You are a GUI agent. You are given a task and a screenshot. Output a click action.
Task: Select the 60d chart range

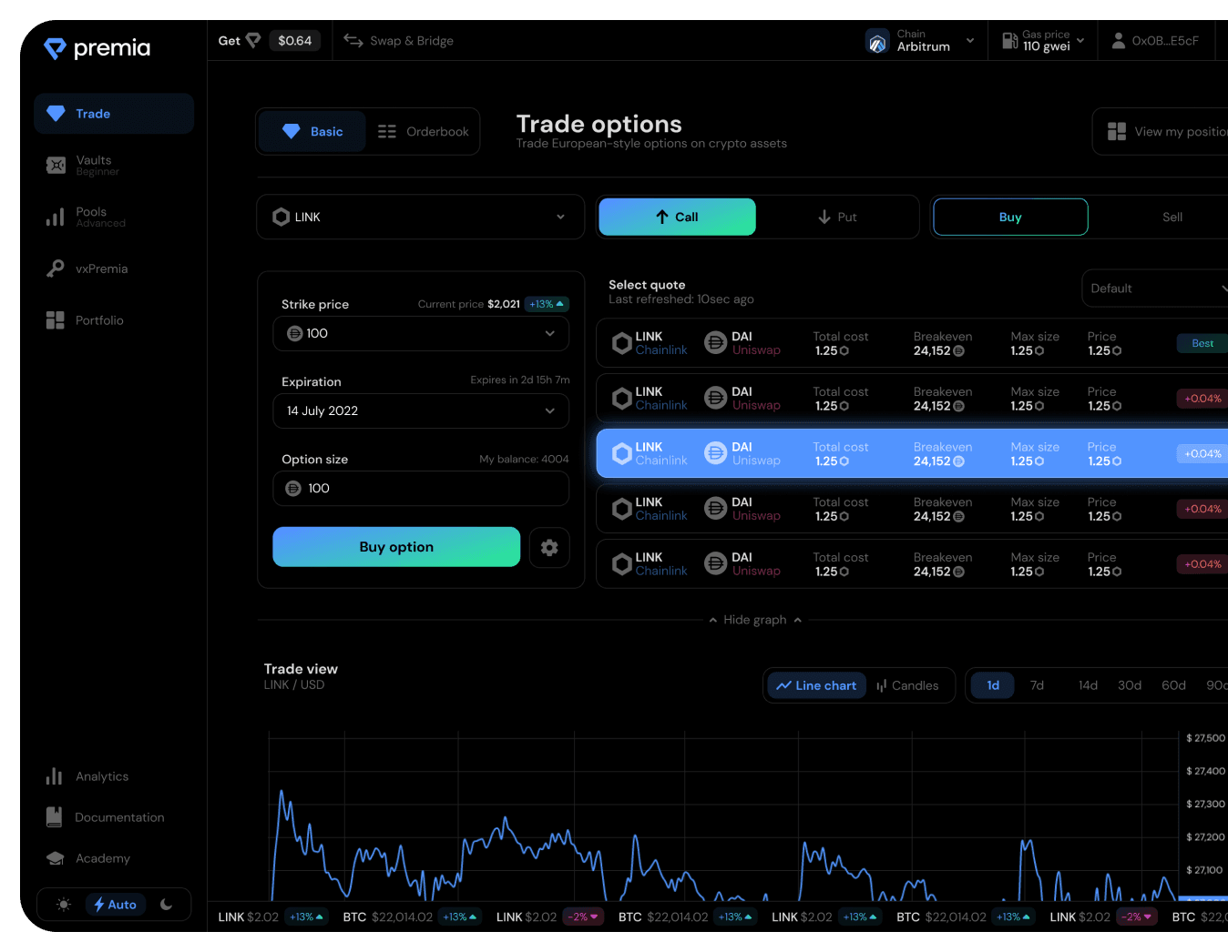pos(1173,685)
